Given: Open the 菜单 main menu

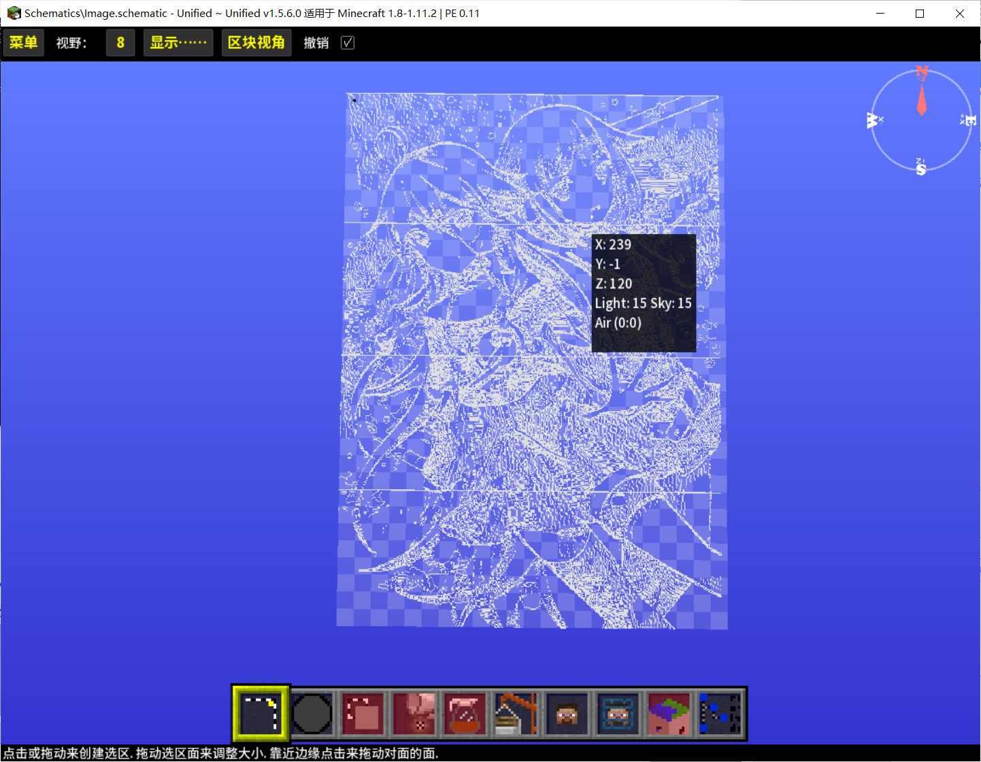Looking at the screenshot, I should pyautogui.click(x=24, y=43).
